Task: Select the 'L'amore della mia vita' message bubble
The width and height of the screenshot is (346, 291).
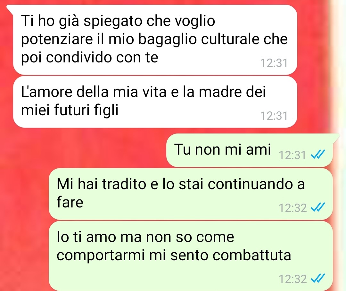Action: point(155,102)
